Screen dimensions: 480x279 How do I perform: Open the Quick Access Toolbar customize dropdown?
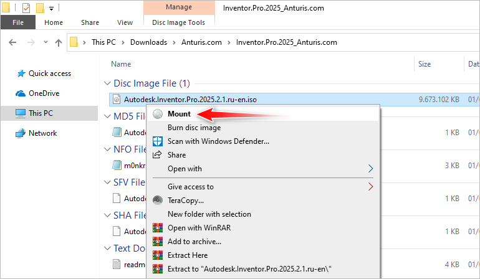click(x=51, y=8)
